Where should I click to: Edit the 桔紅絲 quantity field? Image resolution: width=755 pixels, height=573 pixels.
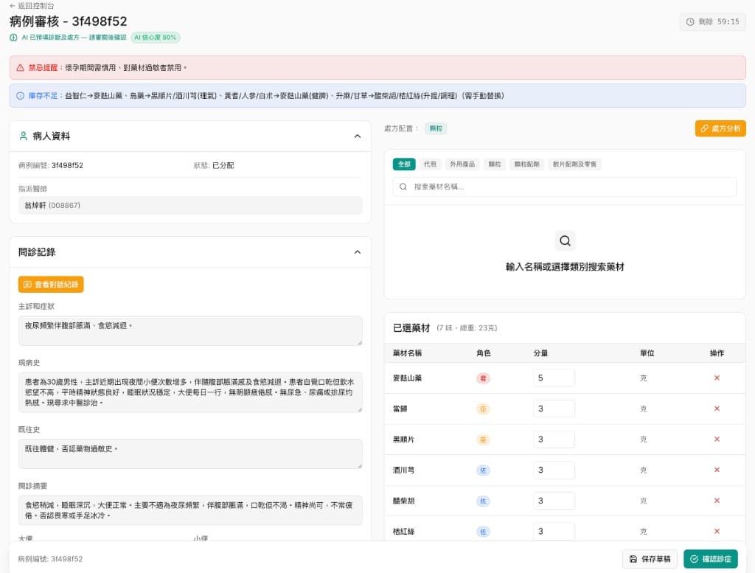click(x=554, y=531)
